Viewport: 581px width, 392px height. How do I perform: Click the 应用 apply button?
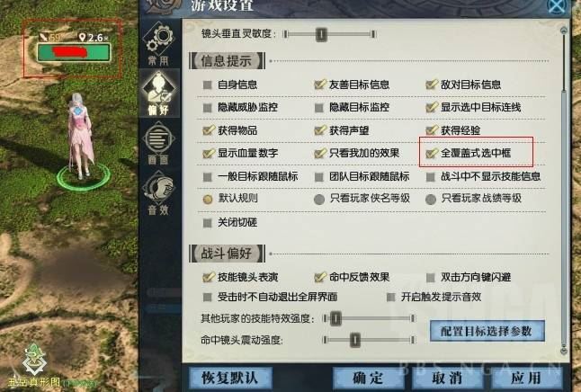(x=526, y=378)
